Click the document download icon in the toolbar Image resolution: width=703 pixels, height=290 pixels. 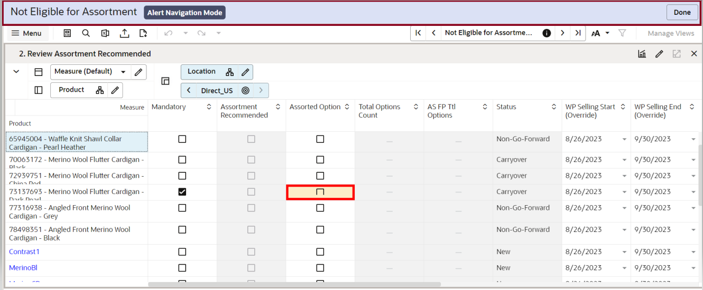tap(143, 33)
